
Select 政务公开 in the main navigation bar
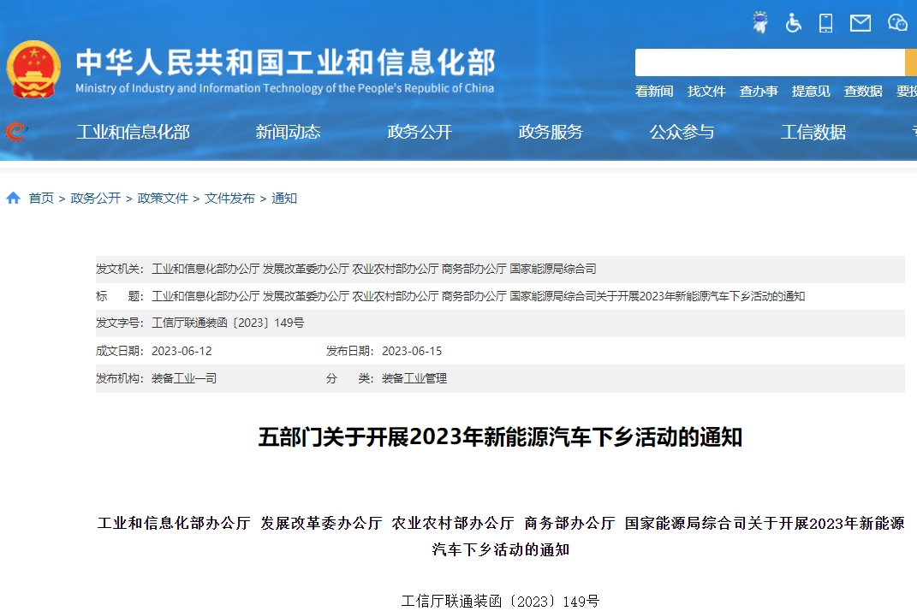(x=420, y=132)
